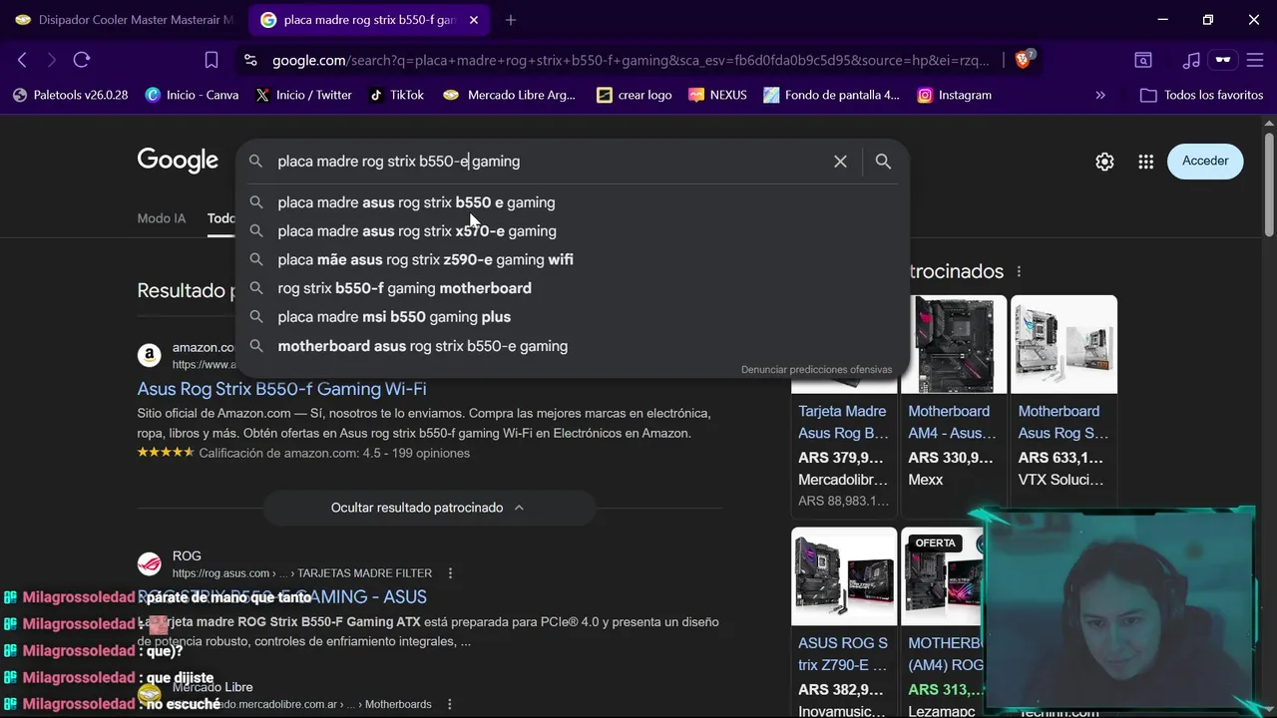Open Tarjeta Madre Asus Rog product link
This screenshot has width=1277, height=718.
point(843,422)
